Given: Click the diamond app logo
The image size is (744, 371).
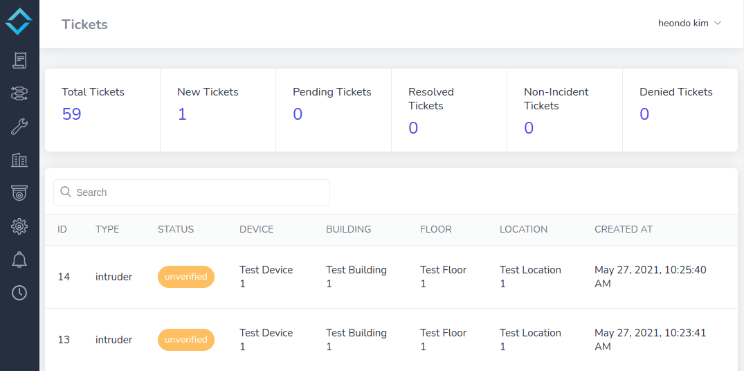Looking at the screenshot, I should [x=19, y=21].
